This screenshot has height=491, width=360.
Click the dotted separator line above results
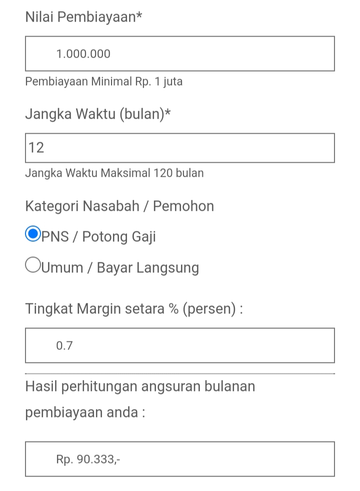180,373
